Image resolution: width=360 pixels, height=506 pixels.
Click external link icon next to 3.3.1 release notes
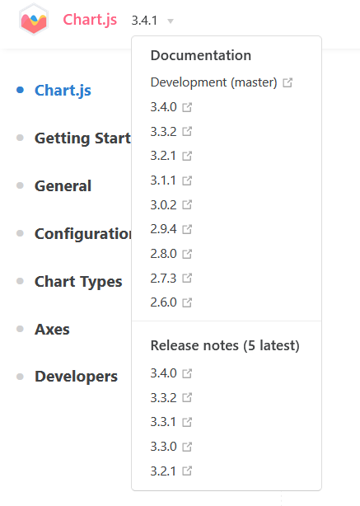[x=187, y=422]
